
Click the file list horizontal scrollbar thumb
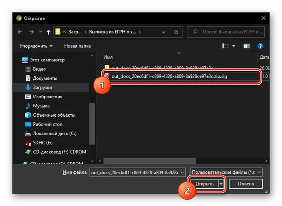pos(150,161)
